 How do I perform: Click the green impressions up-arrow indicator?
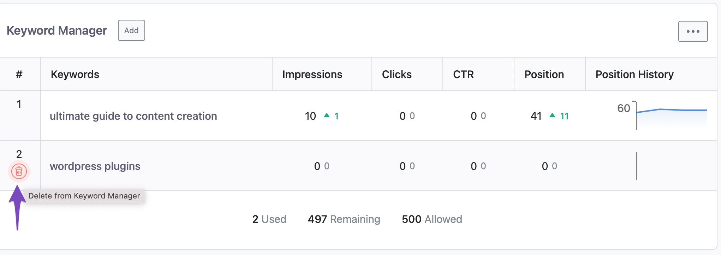click(x=327, y=115)
